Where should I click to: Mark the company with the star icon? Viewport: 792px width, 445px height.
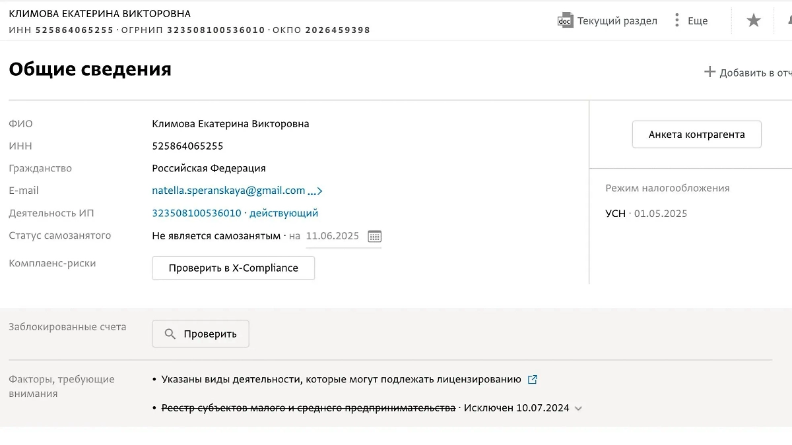coord(753,20)
